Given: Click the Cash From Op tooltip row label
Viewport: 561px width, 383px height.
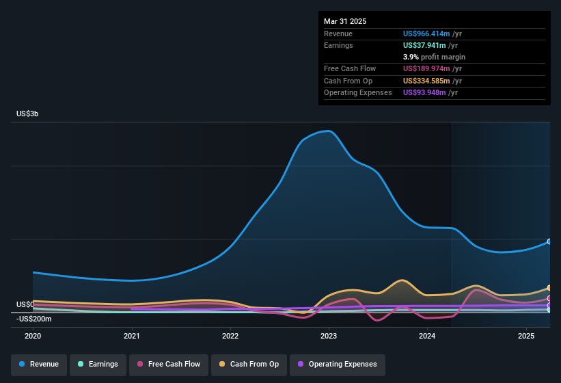Looking at the screenshot, I should 348,81.
